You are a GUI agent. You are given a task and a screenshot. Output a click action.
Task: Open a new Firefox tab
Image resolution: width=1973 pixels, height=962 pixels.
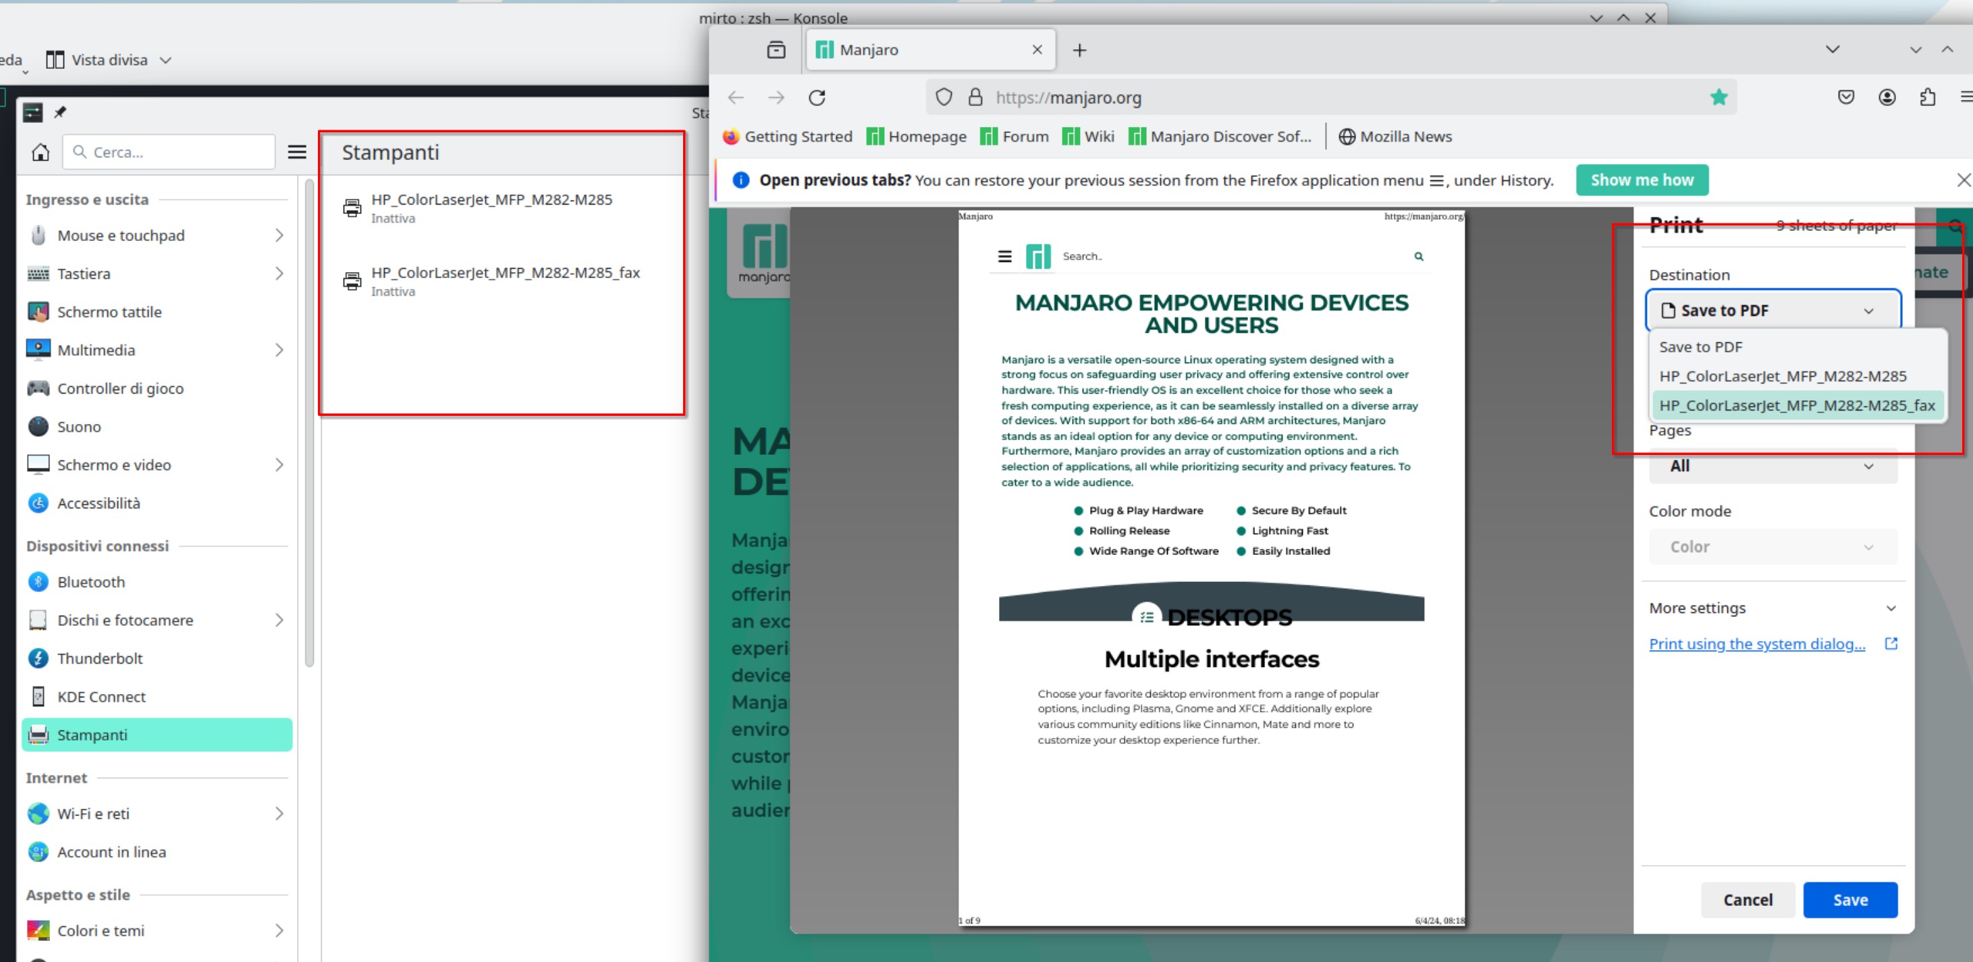(1079, 50)
